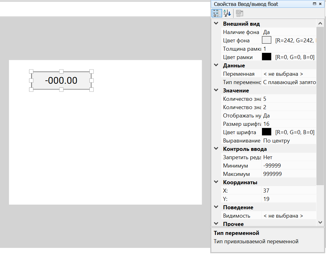
Task: Toggle Отображать нули value Да
Action: click(288, 116)
